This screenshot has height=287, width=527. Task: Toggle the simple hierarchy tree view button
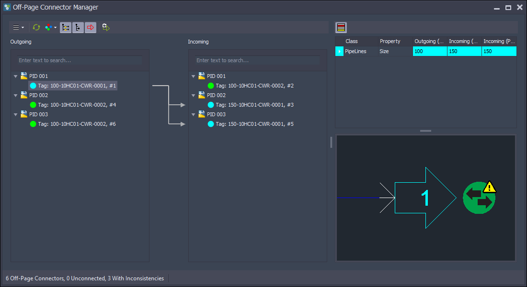click(78, 28)
